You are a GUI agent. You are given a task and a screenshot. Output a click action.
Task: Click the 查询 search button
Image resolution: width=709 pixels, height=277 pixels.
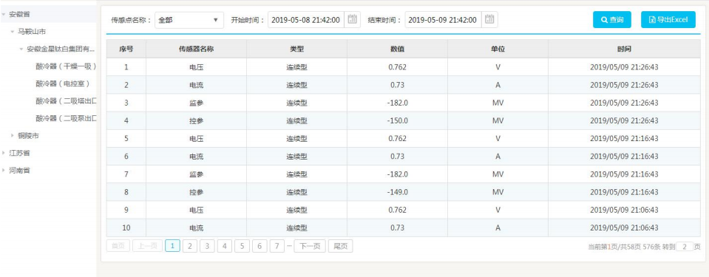(612, 20)
